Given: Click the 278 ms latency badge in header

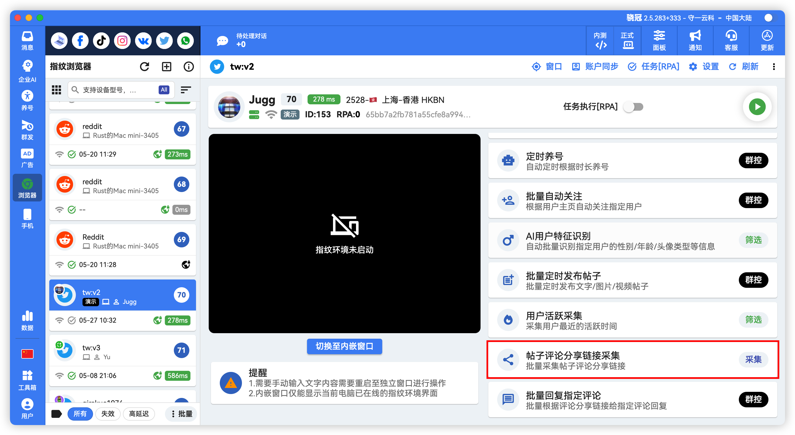Looking at the screenshot, I should (324, 99).
